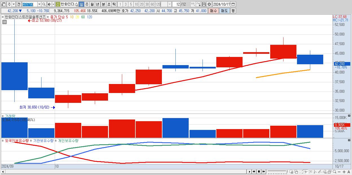Viewport: 352px width, 175px height.
Task: Open chart settings gear icon
Action: (x=209, y=4)
